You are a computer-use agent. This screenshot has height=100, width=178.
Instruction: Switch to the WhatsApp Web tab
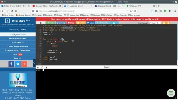pyautogui.click(x=140, y=6)
